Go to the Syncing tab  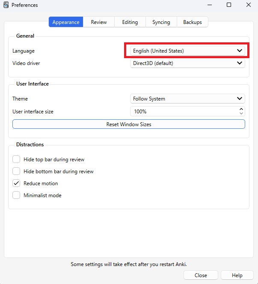click(161, 22)
